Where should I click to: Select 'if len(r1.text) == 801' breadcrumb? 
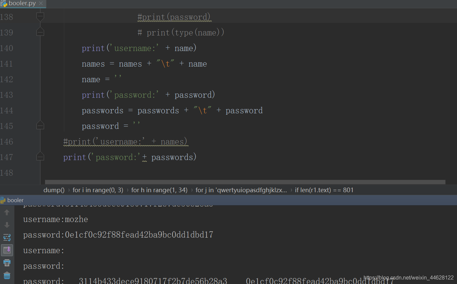coord(324,190)
